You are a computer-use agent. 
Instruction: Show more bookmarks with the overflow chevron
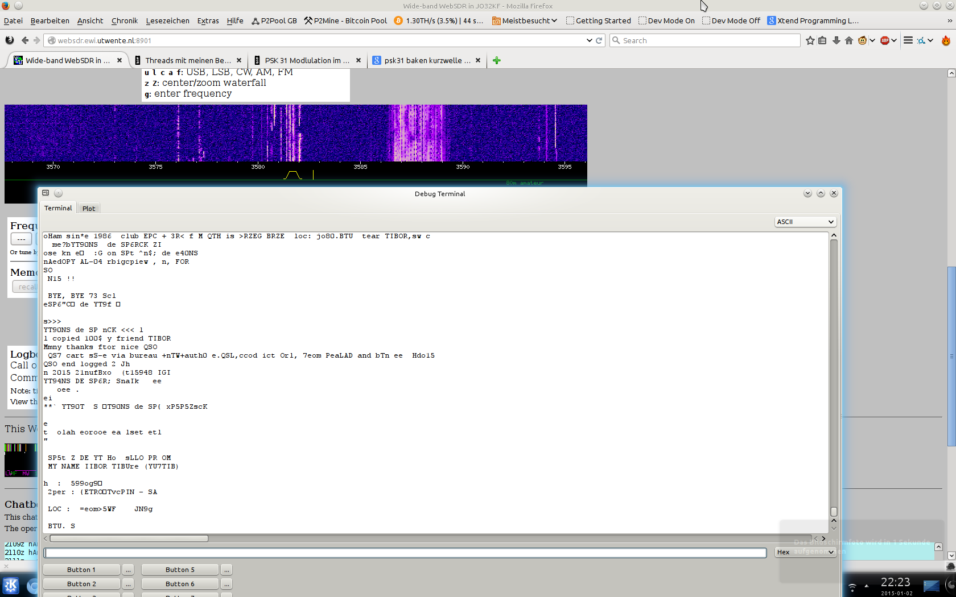pos(949,20)
